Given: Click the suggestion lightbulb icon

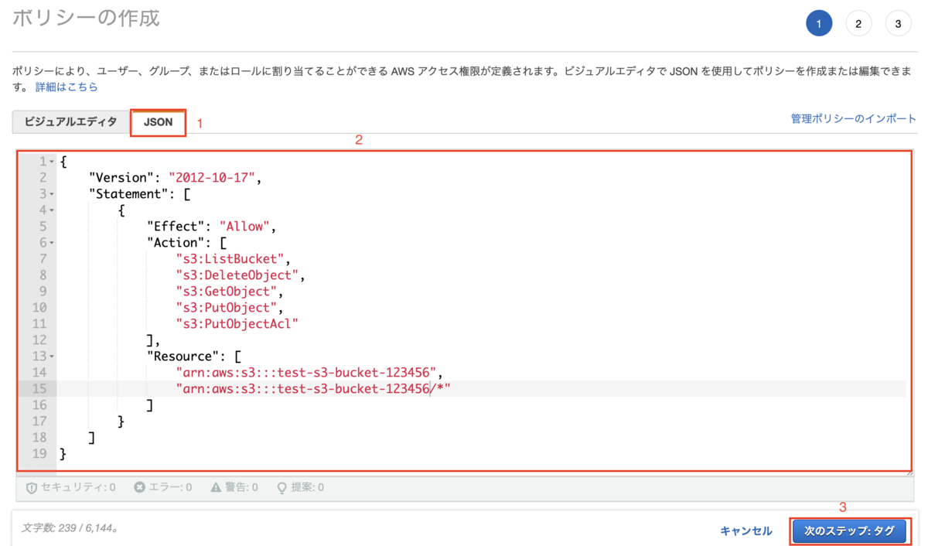Looking at the screenshot, I should (x=282, y=488).
